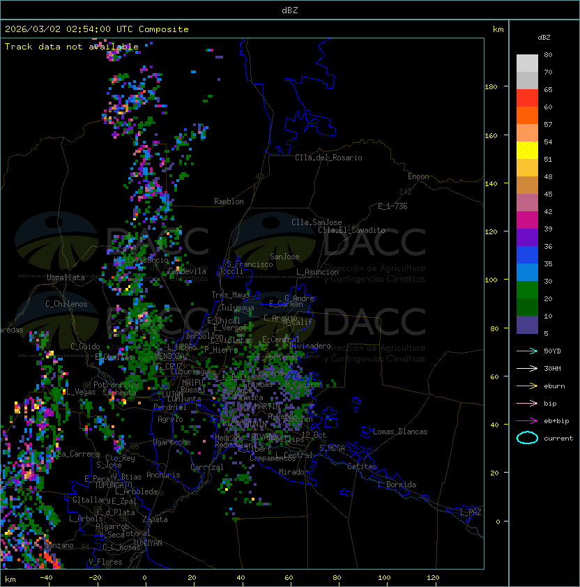Pick the orange 57–60 dBZ swatch
Screen dimensions: 580x587
[x=527, y=115]
